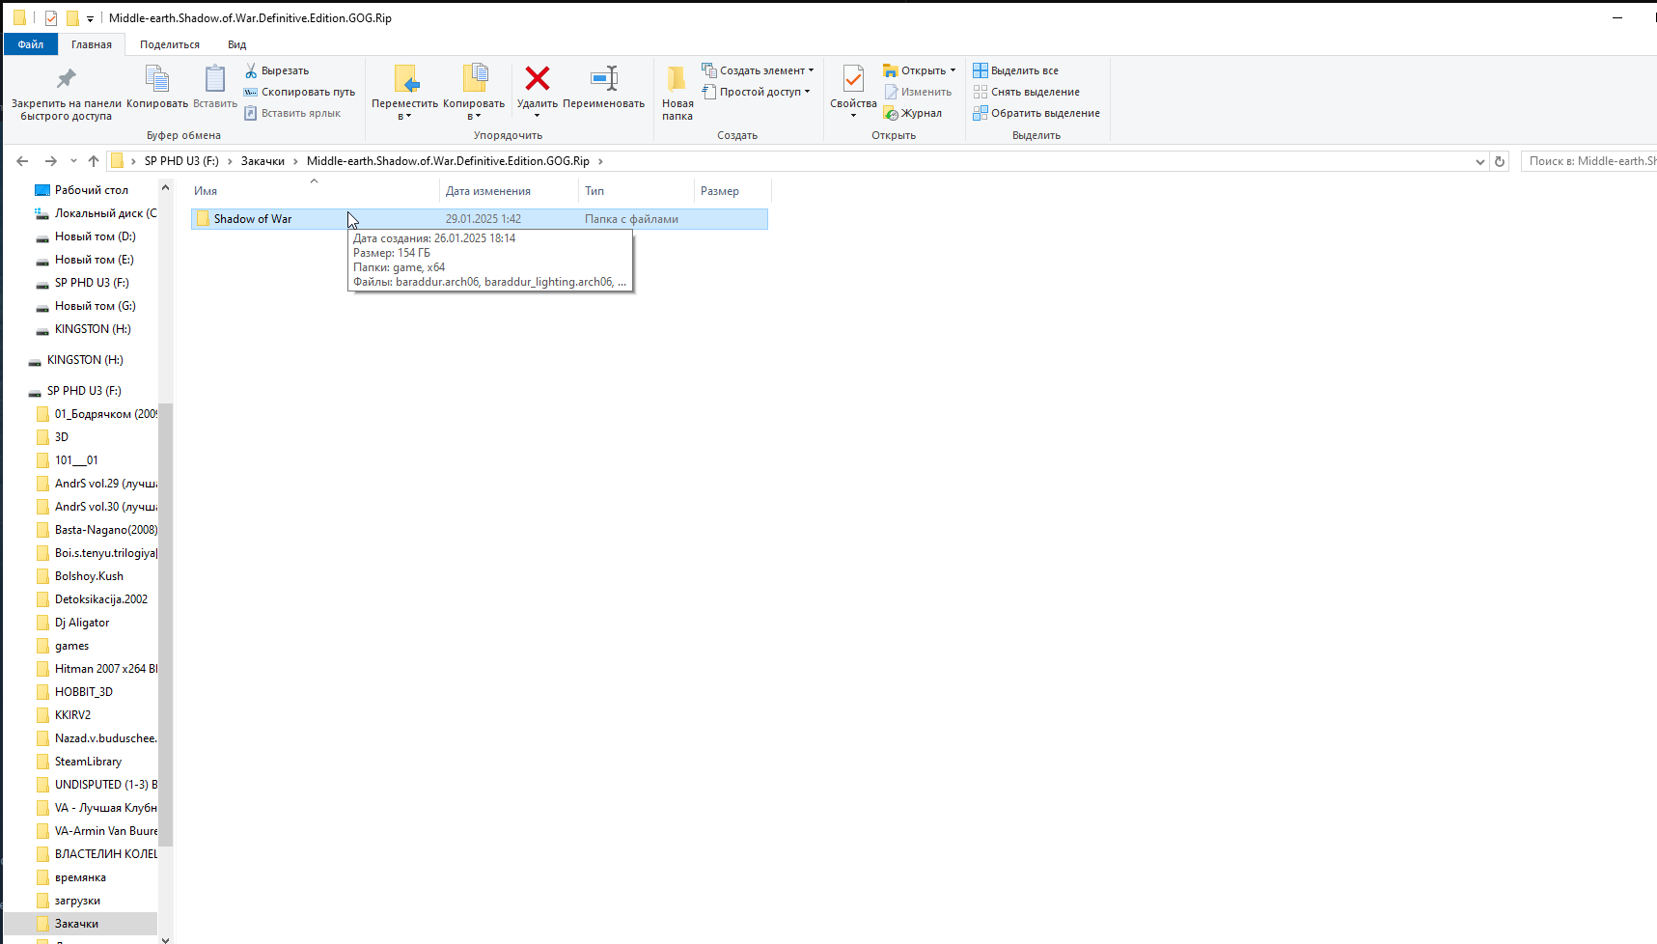Click the Вставить paste icon
Image resolution: width=1657 pixels, height=944 pixels.
coord(215,78)
